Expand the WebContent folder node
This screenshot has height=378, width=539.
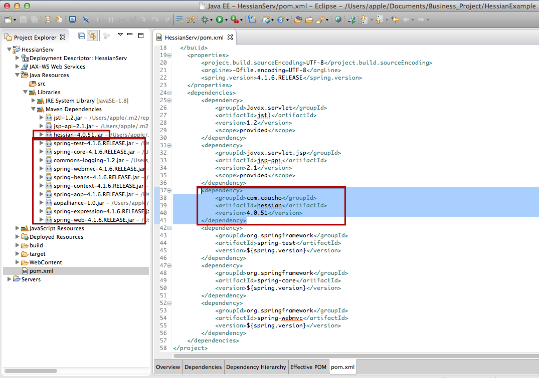tap(17, 262)
